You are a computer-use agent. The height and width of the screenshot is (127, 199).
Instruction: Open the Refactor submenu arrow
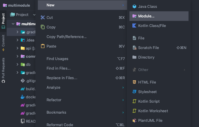pos(123,100)
